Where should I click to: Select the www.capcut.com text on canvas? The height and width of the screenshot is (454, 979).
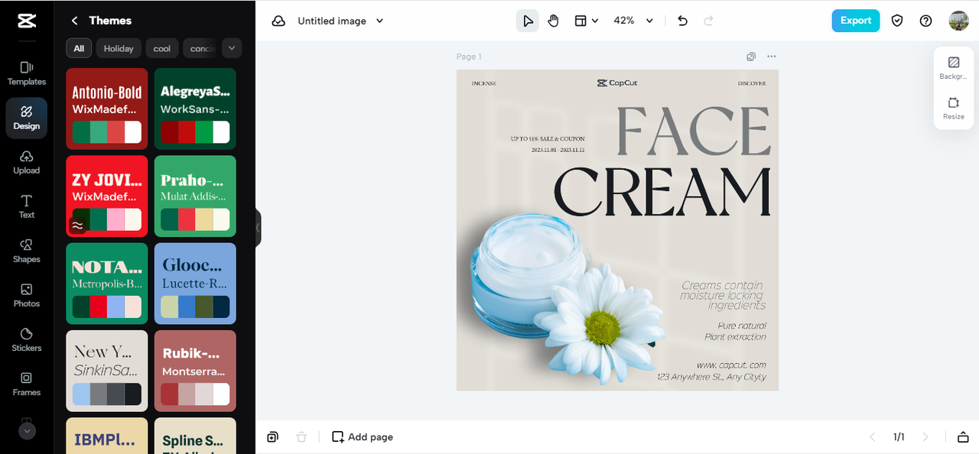(731, 365)
